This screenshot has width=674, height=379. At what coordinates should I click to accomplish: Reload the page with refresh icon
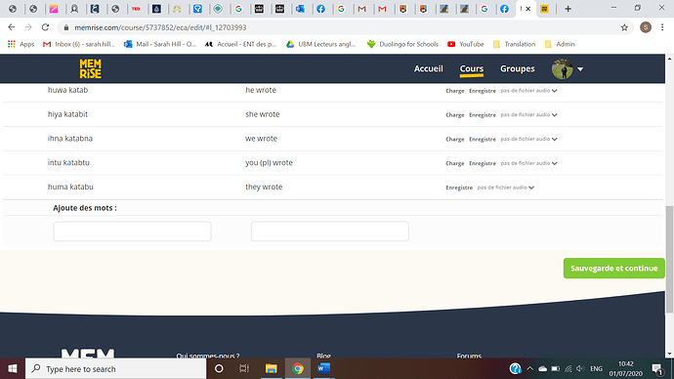(x=45, y=27)
